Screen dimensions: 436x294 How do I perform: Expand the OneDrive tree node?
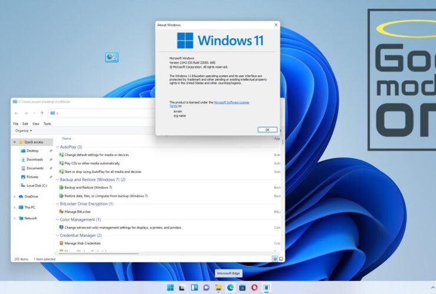(15, 196)
